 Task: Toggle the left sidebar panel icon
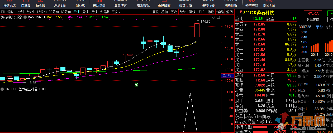pyautogui.click(x=3, y=12)
